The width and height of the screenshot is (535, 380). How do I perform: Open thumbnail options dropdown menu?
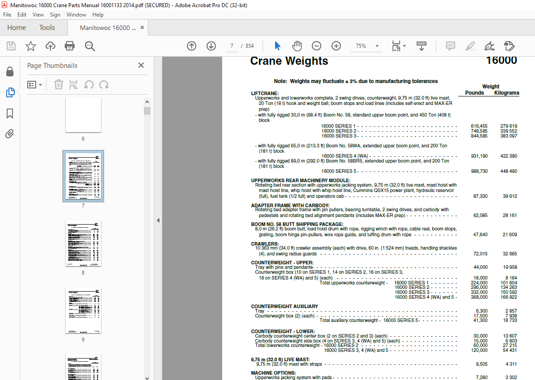coord(34,84)
